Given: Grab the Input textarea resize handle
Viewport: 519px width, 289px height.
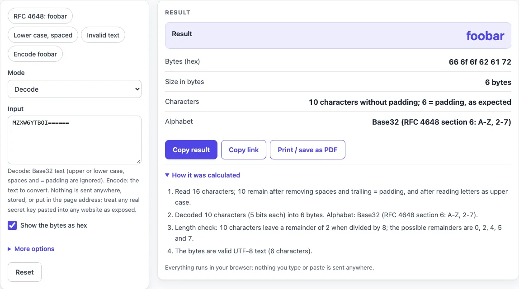Looking at the screenshot, I should coord(138,161).
